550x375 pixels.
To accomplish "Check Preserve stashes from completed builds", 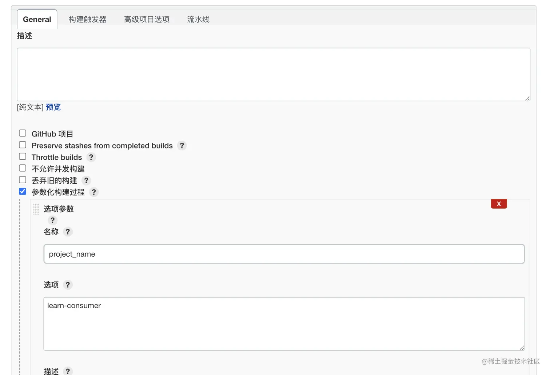I will coord(23,145).
